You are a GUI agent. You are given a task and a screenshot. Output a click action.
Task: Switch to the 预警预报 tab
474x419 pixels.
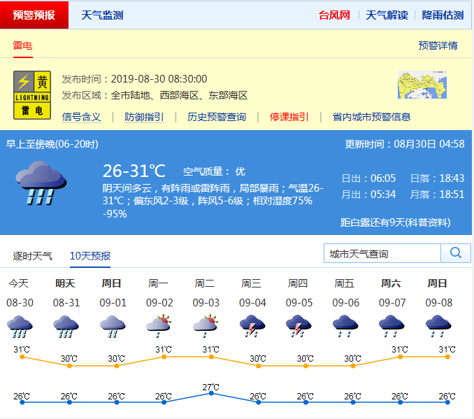pyautogui.click(x=34, y=15)
